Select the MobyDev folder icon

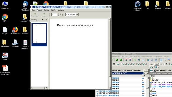(x=168, y=5)
